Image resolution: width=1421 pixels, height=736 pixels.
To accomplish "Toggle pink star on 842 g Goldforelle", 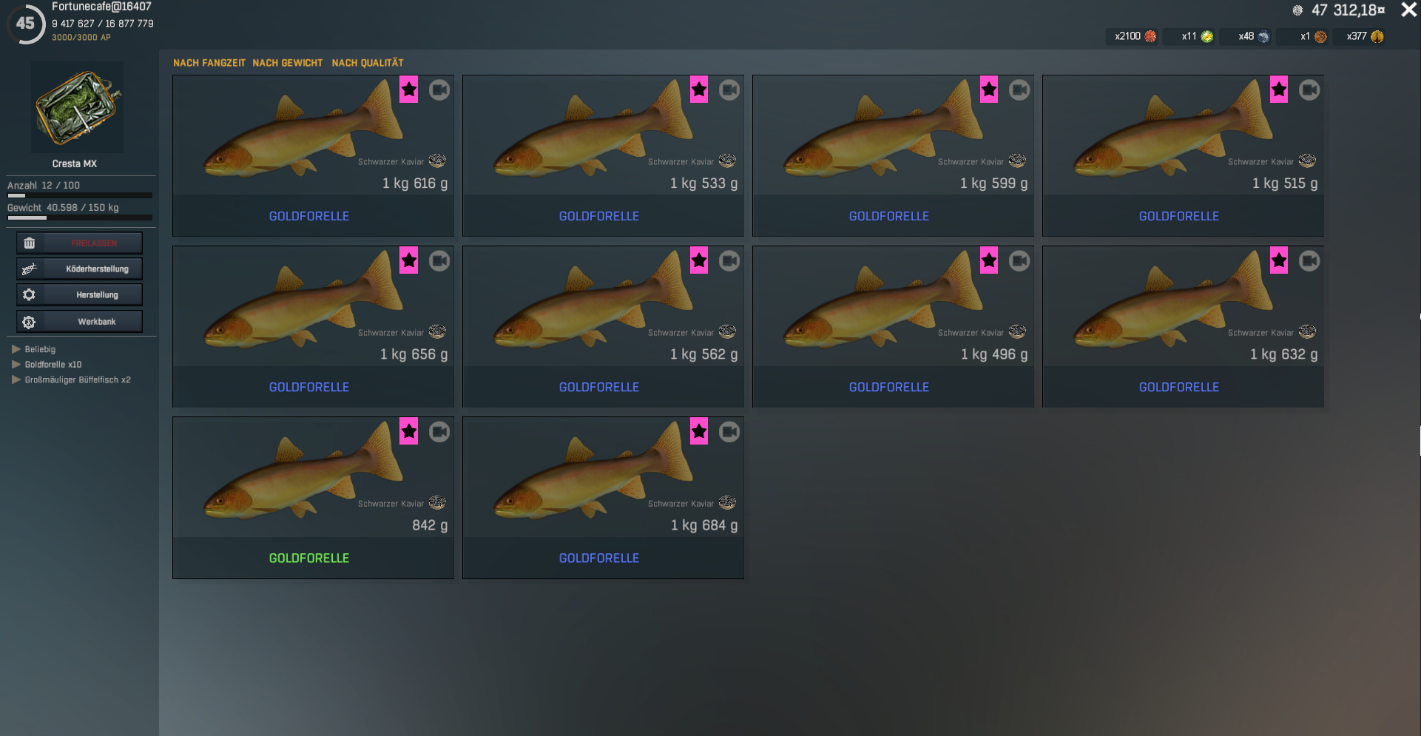I will tap(409, 431).
